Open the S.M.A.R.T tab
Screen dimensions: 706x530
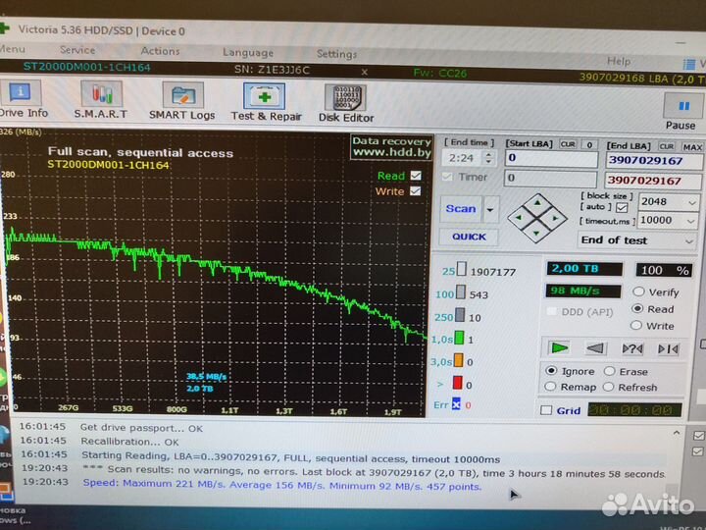click(x=101, y=101)
